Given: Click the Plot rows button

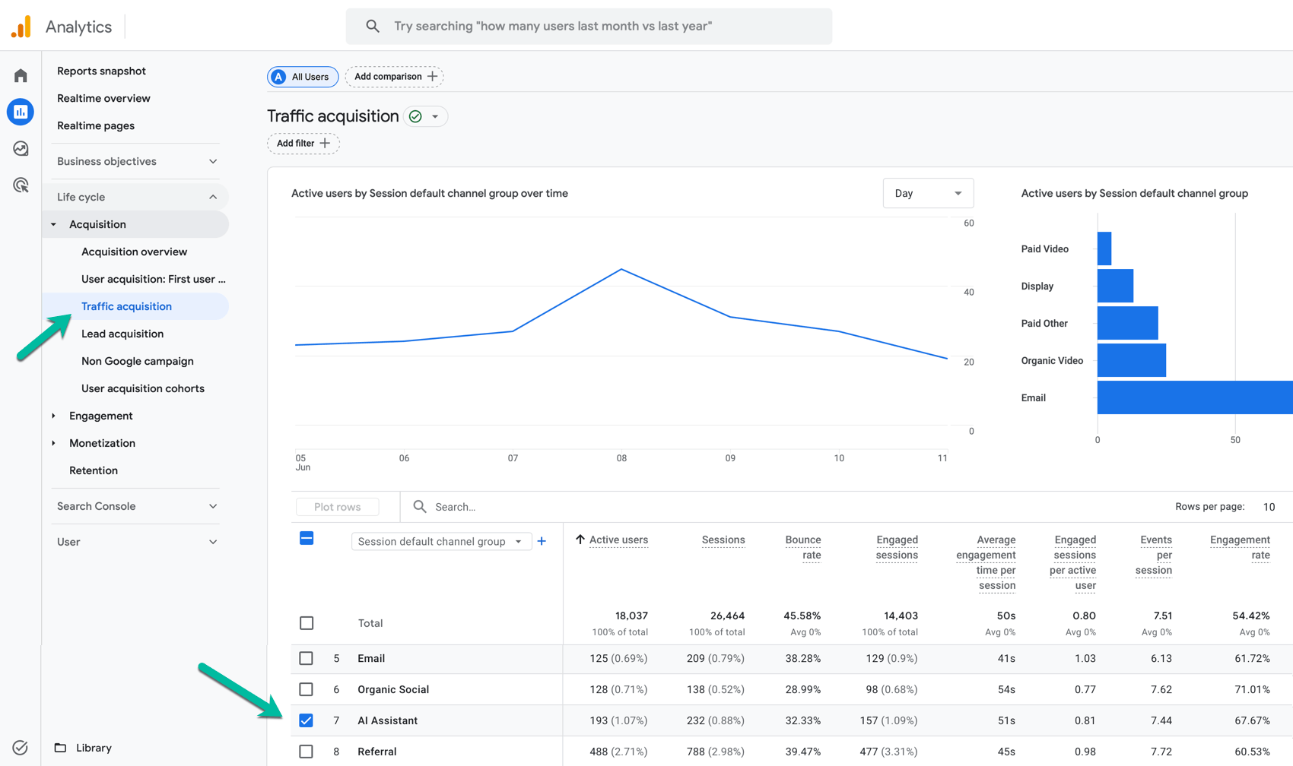Looking at the screenshot, I should tap(337, 507).
